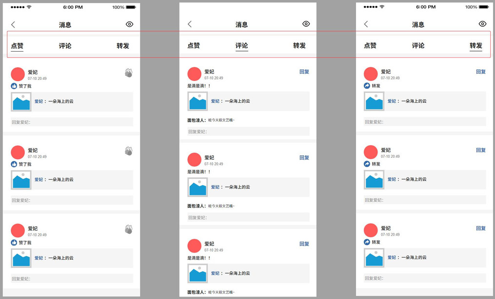The image size is (495, 299).
Task: Click clapping hands icon on third left-screen post
Action: pyautogui.click(x=129, y=229)
